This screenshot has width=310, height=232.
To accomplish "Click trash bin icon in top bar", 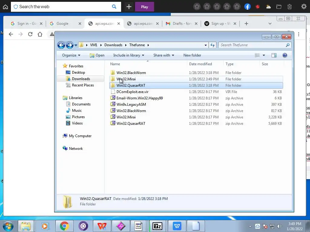I will [x=289, y=7].
